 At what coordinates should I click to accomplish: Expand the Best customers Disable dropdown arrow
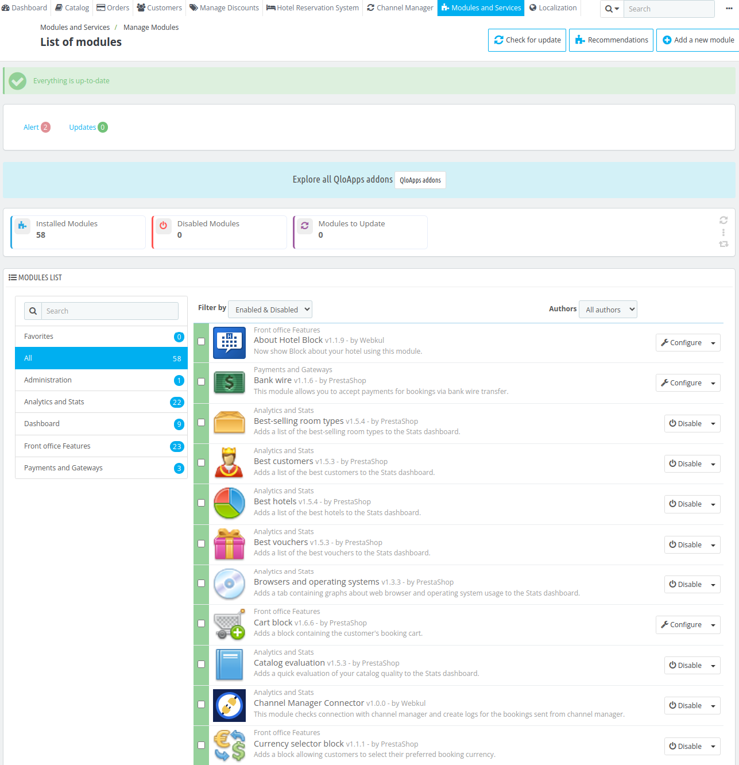713,464
